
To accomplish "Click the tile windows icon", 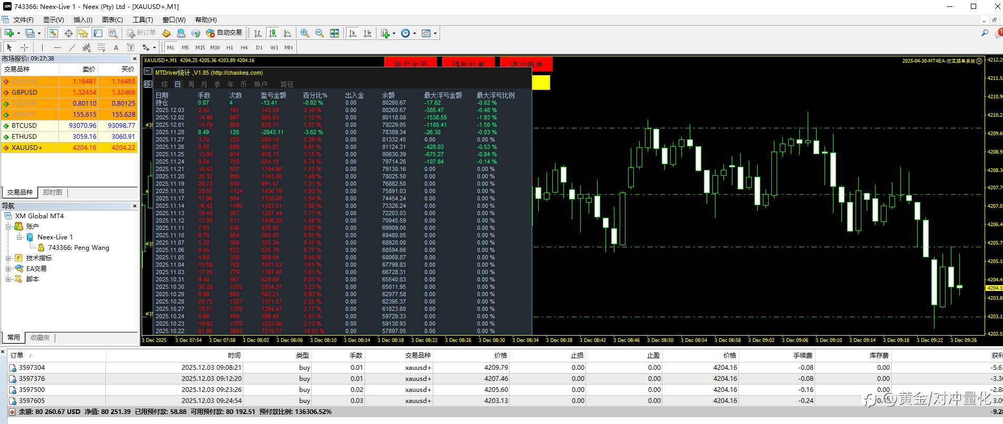I will click(x=334, y=33).
